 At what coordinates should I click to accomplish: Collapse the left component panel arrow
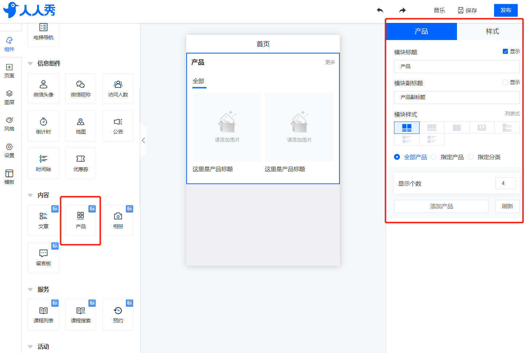click(x=143, y=140)
